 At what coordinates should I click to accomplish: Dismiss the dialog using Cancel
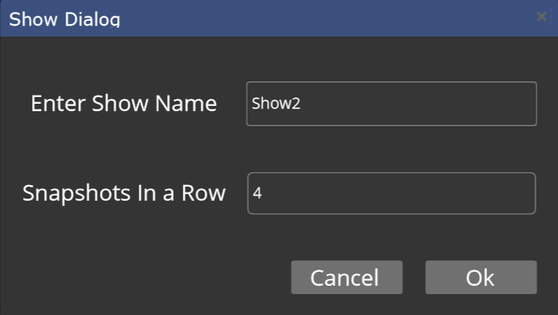tap(347, 277)
